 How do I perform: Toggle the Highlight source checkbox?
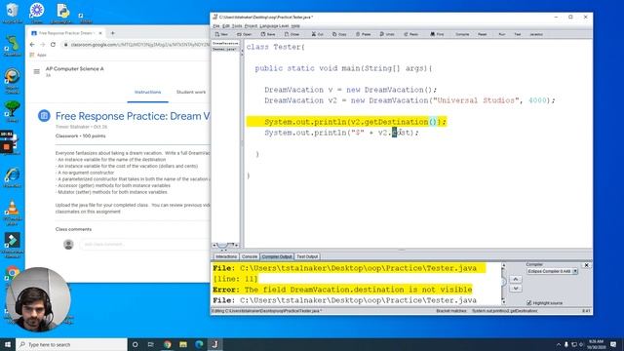528,303
